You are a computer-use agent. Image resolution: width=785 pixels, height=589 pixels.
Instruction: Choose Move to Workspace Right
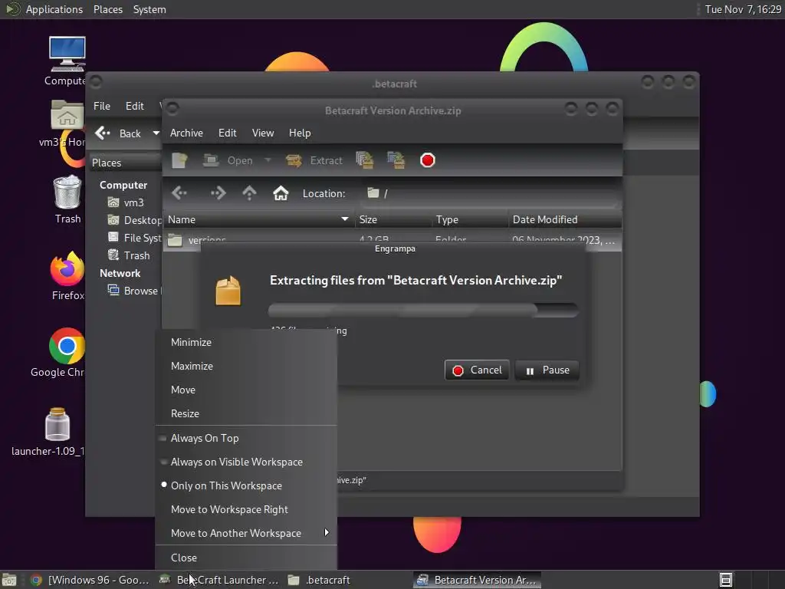246,509
